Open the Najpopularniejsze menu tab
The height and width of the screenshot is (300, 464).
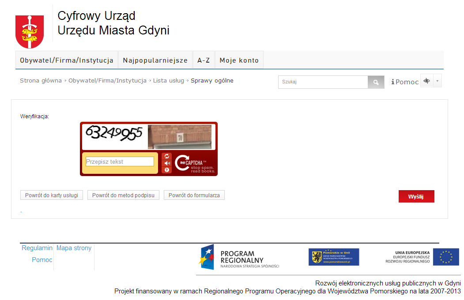[155, 60]
